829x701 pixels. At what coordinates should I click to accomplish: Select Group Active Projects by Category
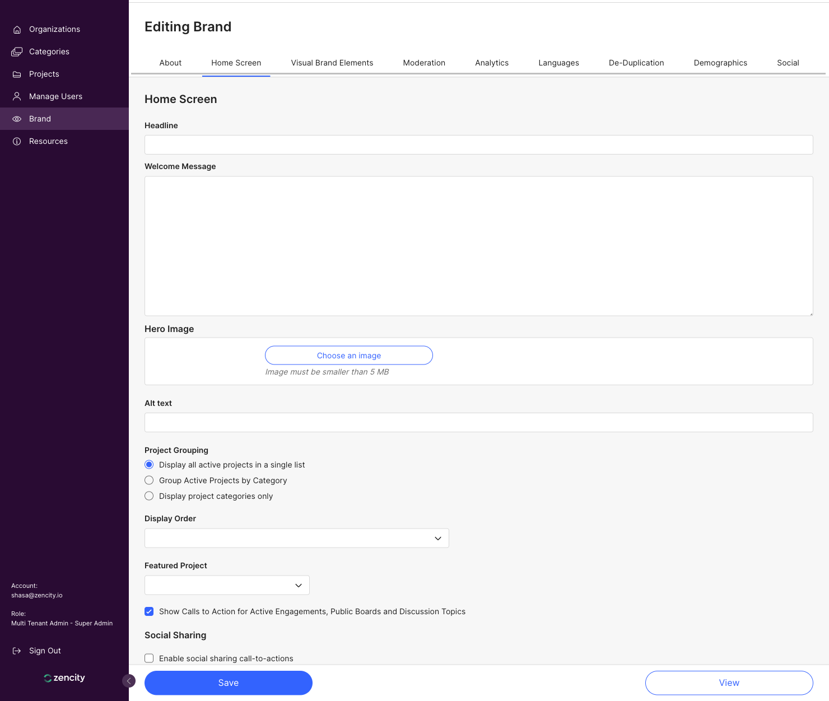[149, 480]
